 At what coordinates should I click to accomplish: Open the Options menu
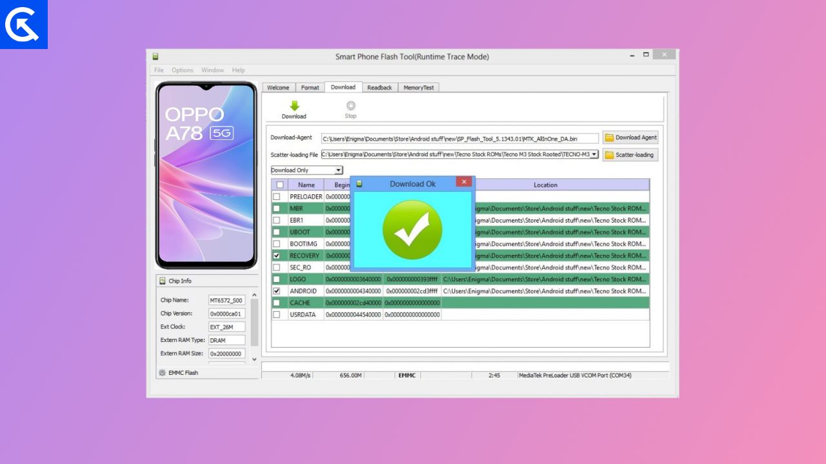tap(183, 70)
